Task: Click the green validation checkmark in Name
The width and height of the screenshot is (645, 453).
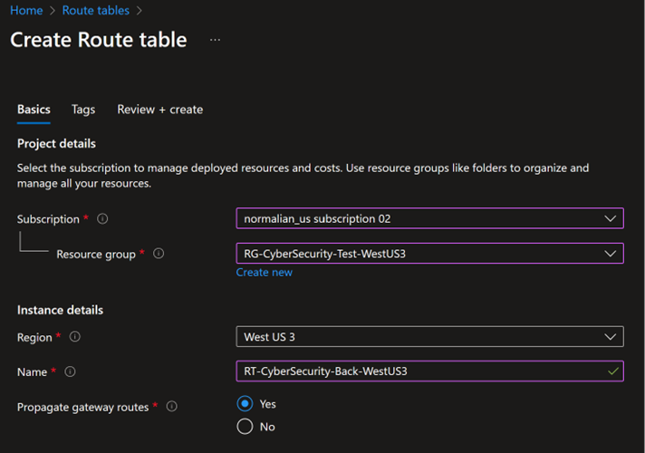Action: (x=613, y=371)
